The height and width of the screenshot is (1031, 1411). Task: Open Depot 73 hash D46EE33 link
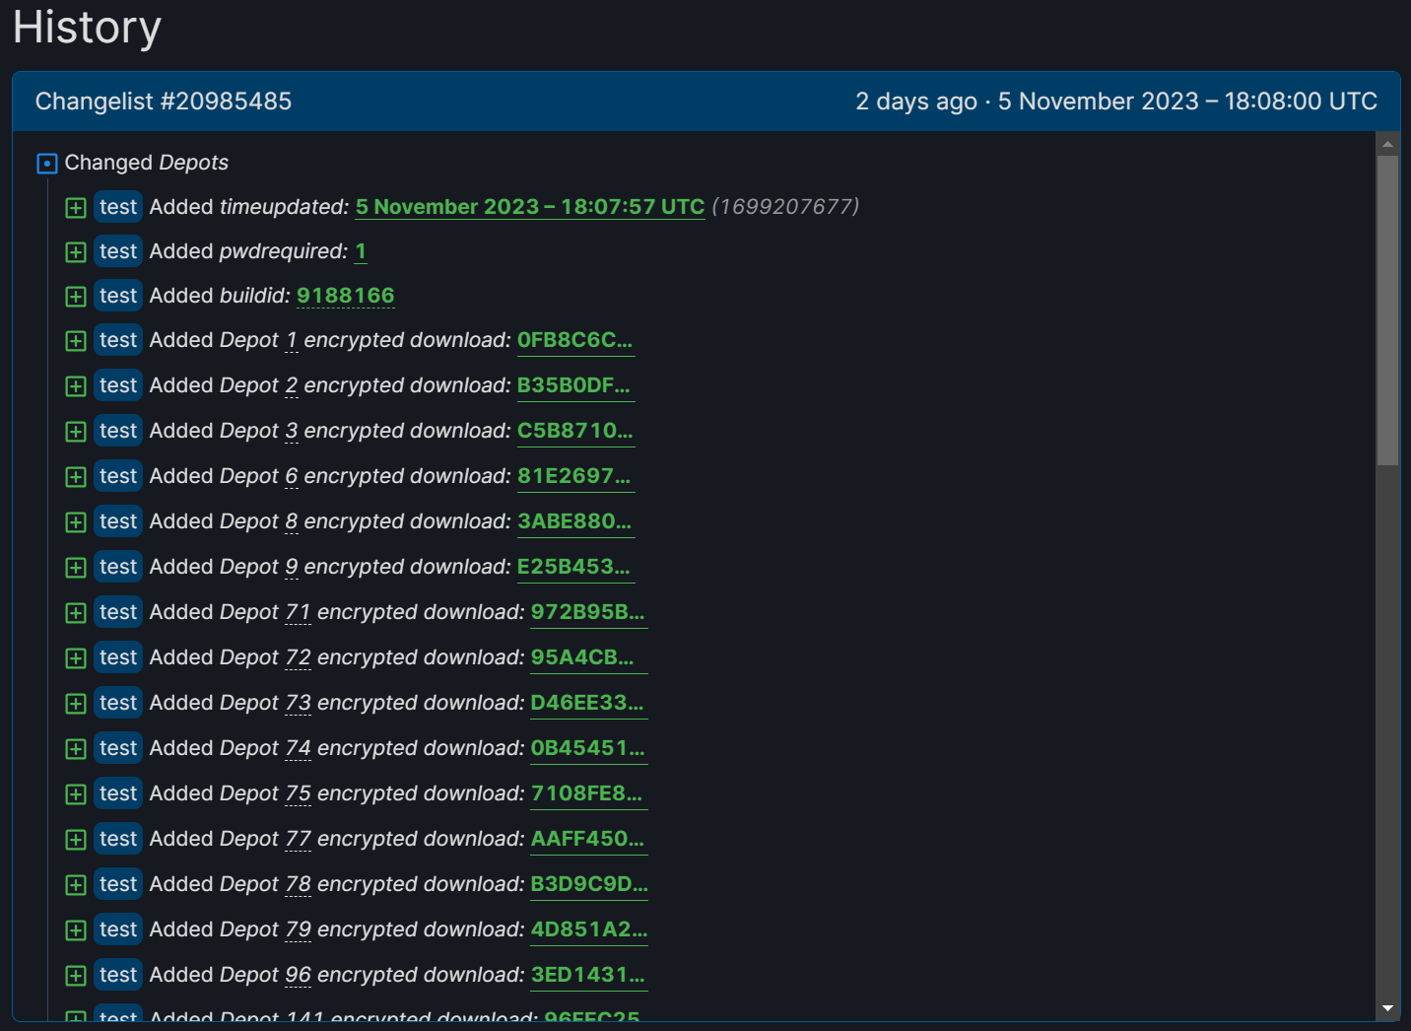click(x=587, y=703)
